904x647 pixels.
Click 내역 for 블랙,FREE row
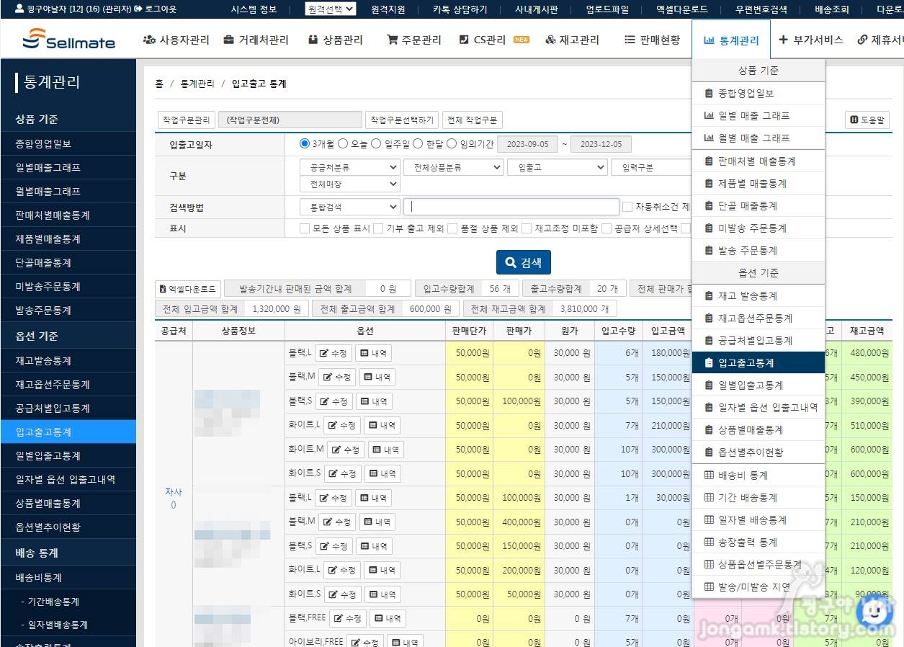[x=388, y=618]
